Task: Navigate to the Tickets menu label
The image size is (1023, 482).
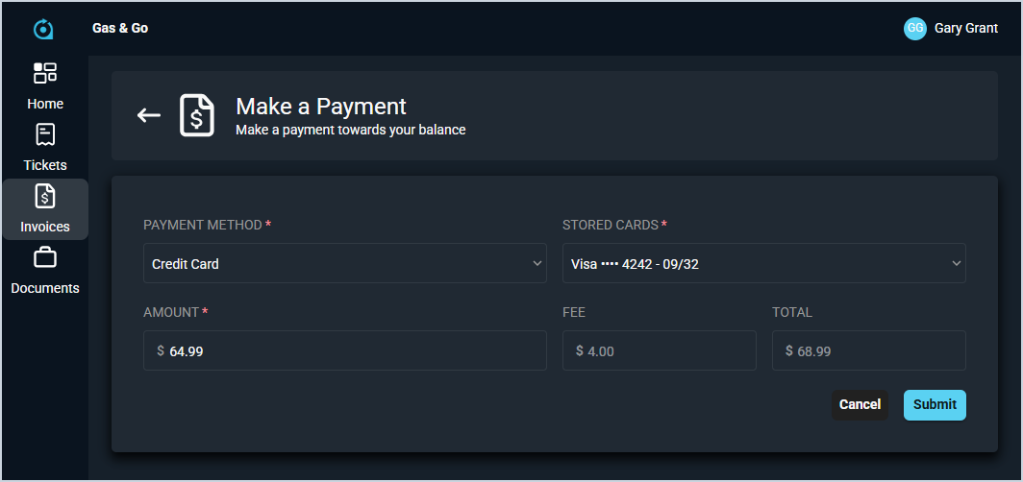Action: [45, 165]
